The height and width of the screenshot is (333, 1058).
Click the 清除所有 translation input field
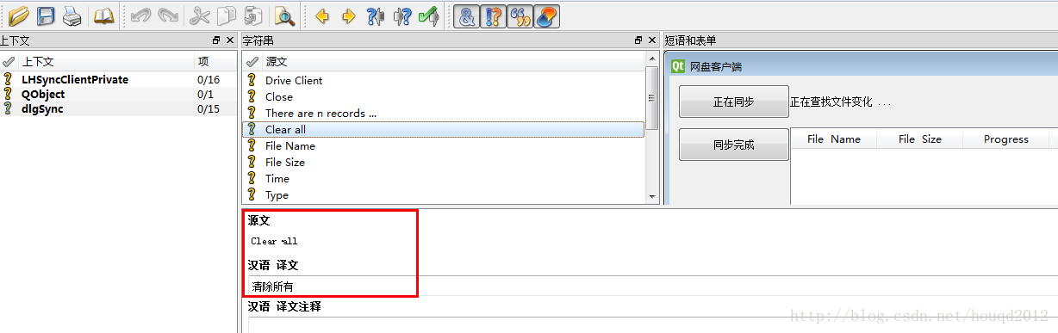click(x=652, y=286)
